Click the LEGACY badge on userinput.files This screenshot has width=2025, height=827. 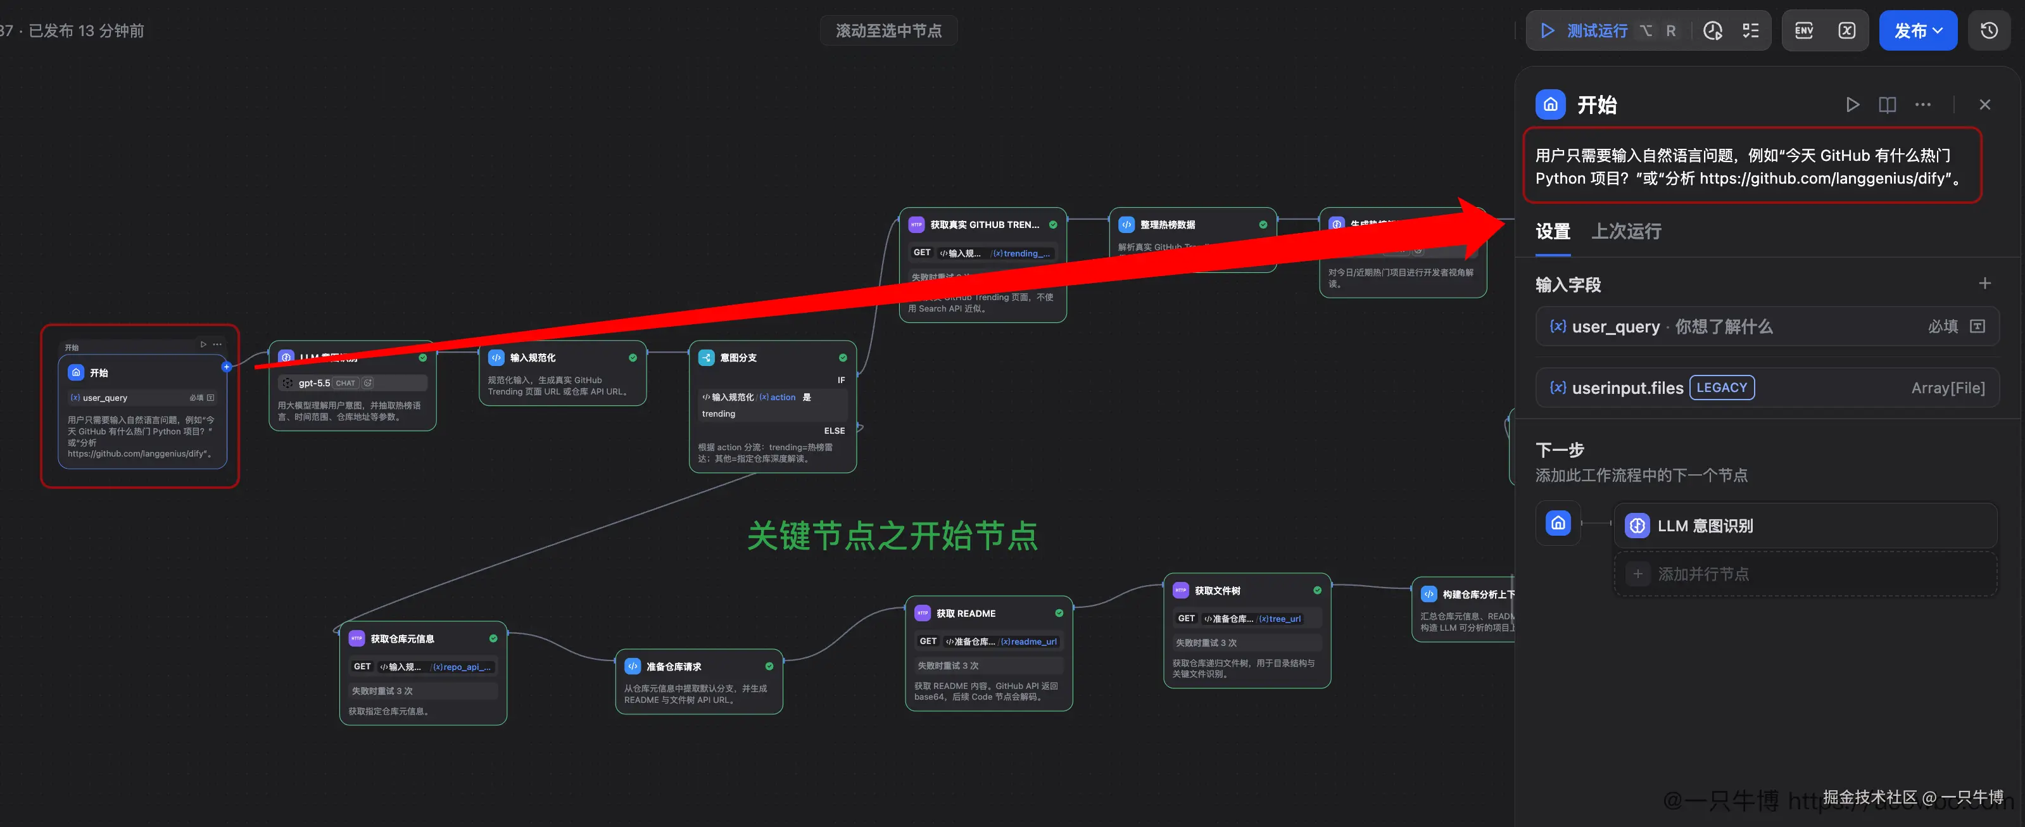(x=1722, y=388)
